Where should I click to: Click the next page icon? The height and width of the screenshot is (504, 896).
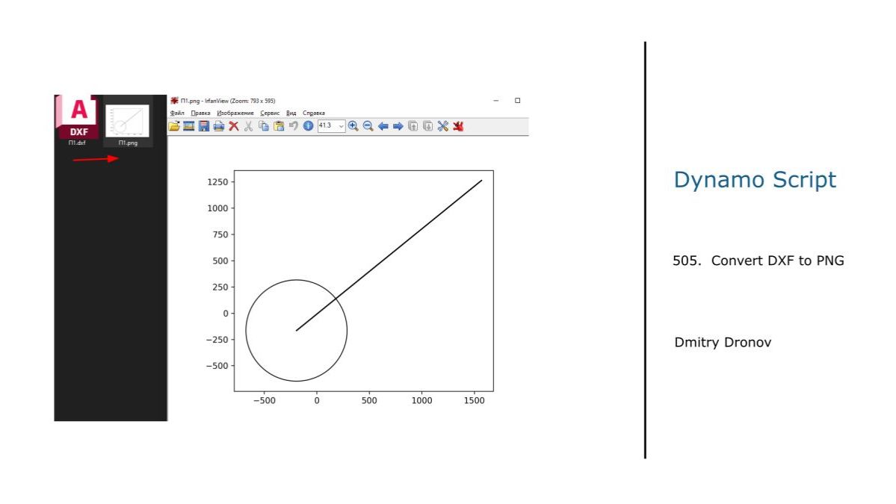tap(428, 126)
